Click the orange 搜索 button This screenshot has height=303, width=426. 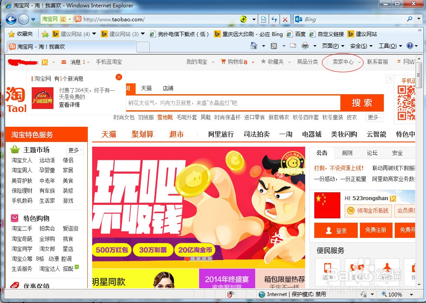tap(362, 103)
